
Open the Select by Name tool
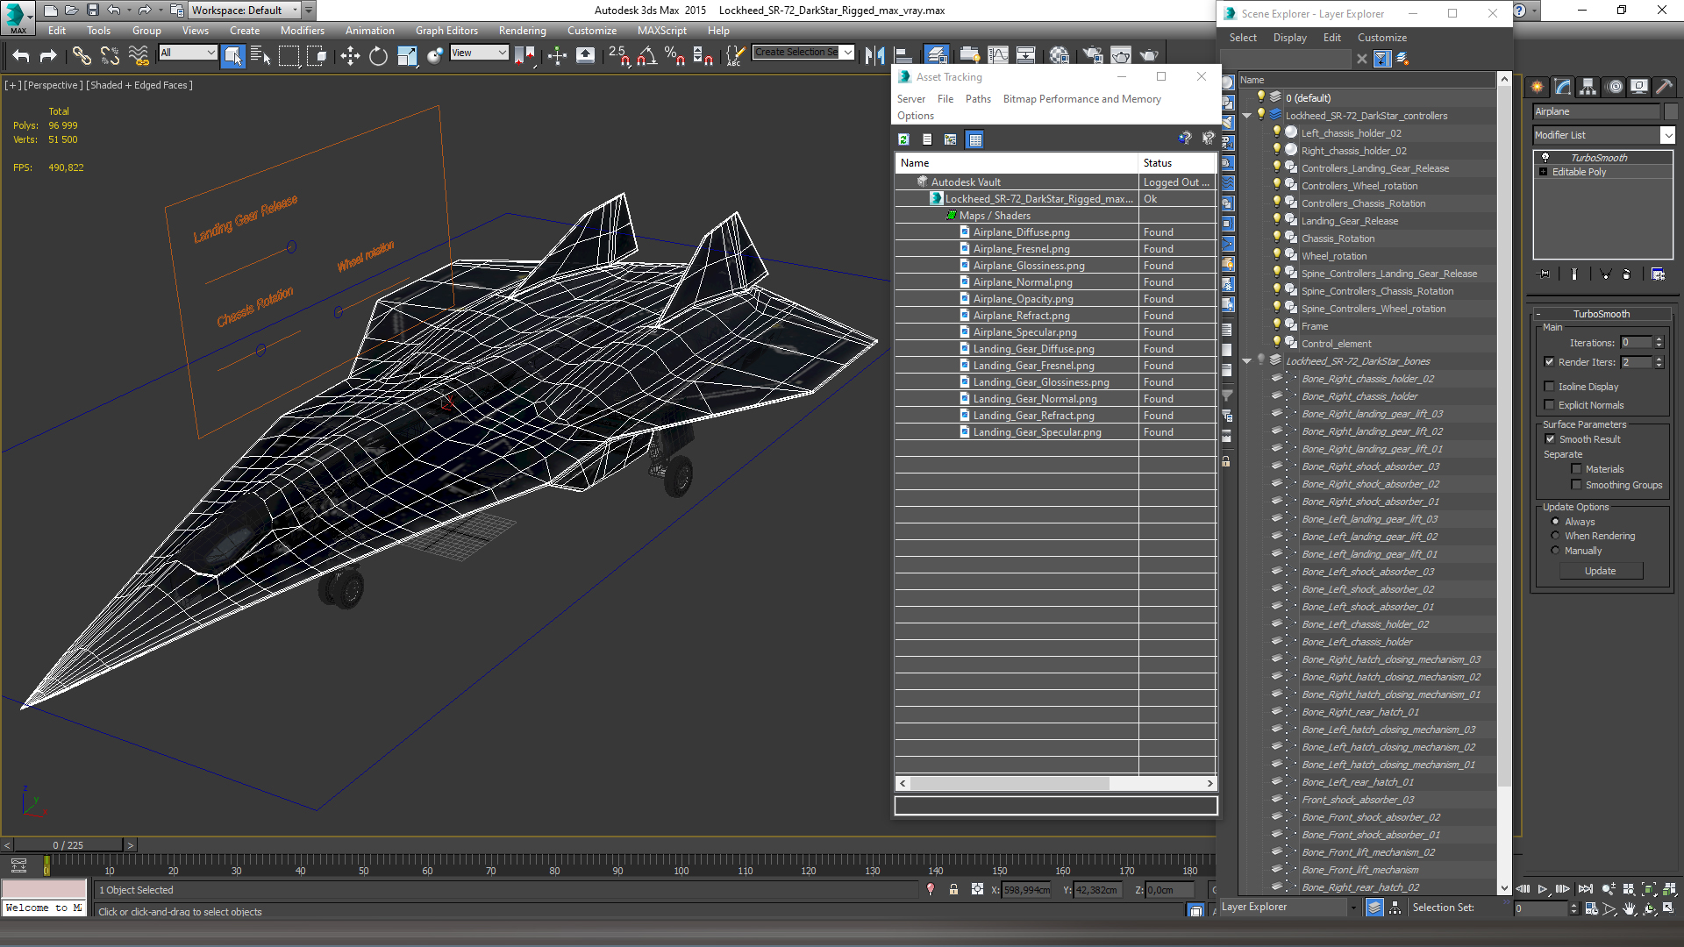[260, 56]
